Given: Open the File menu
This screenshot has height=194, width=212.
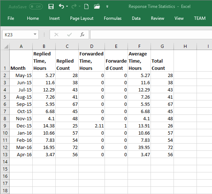Looking at the screenshot, I should 11,18.
